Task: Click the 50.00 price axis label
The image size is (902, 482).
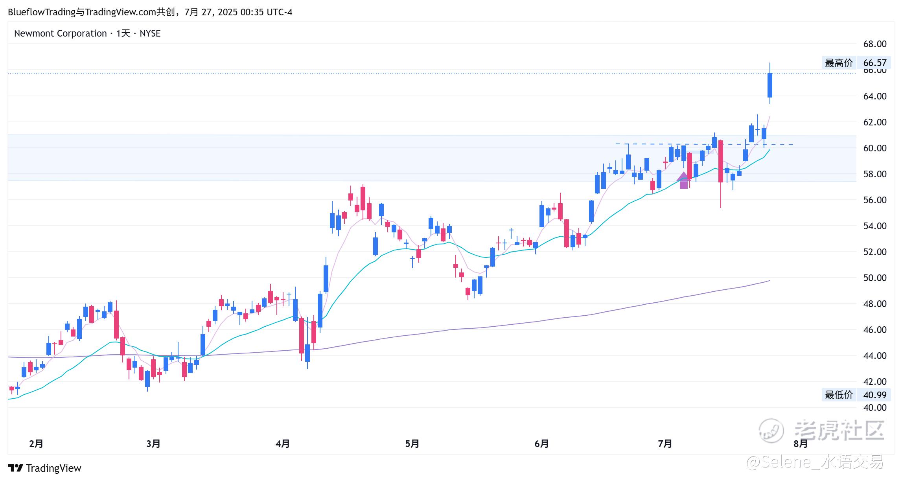Action: pyautogui.click(x=875, y=278)
